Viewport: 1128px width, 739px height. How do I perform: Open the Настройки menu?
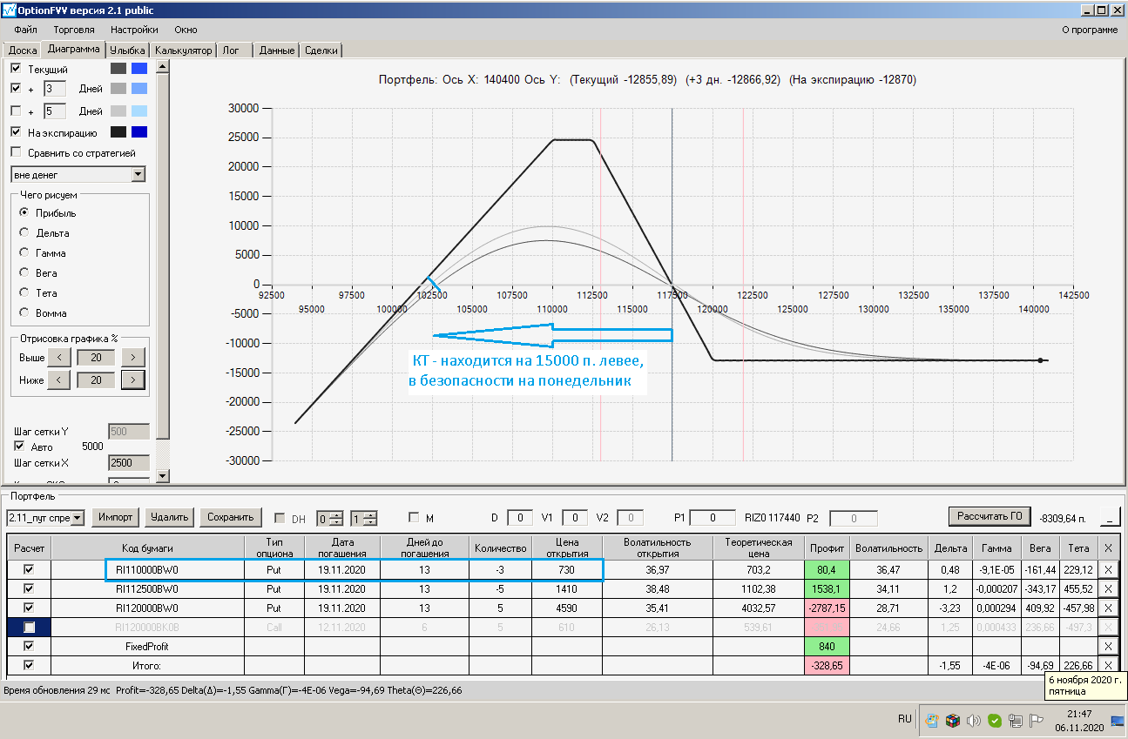click(x=134, y=30)
